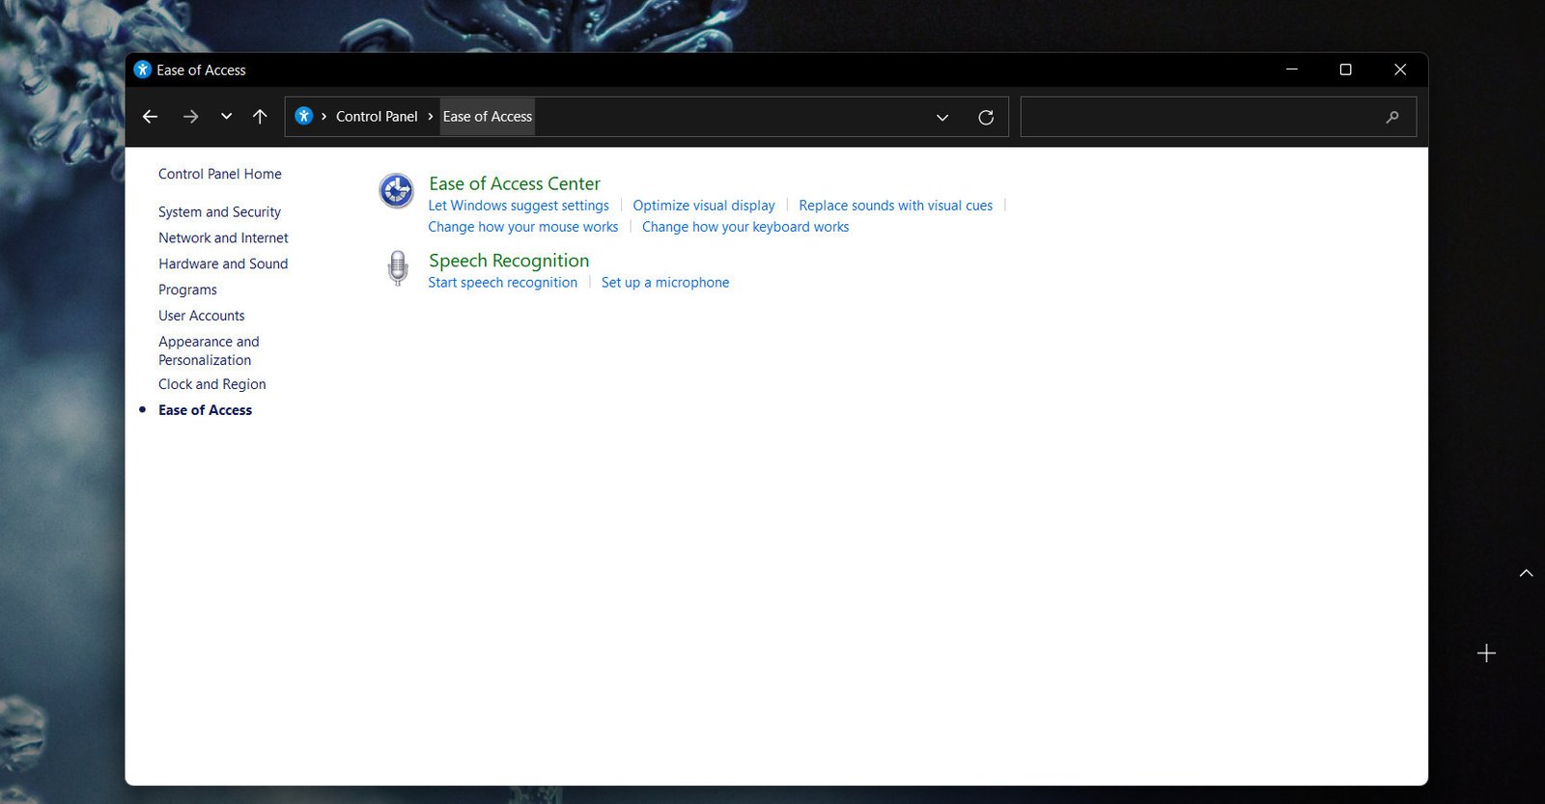Click in the Control Panel search box
Screen dimensions: 1545x804
[1197, 117]
